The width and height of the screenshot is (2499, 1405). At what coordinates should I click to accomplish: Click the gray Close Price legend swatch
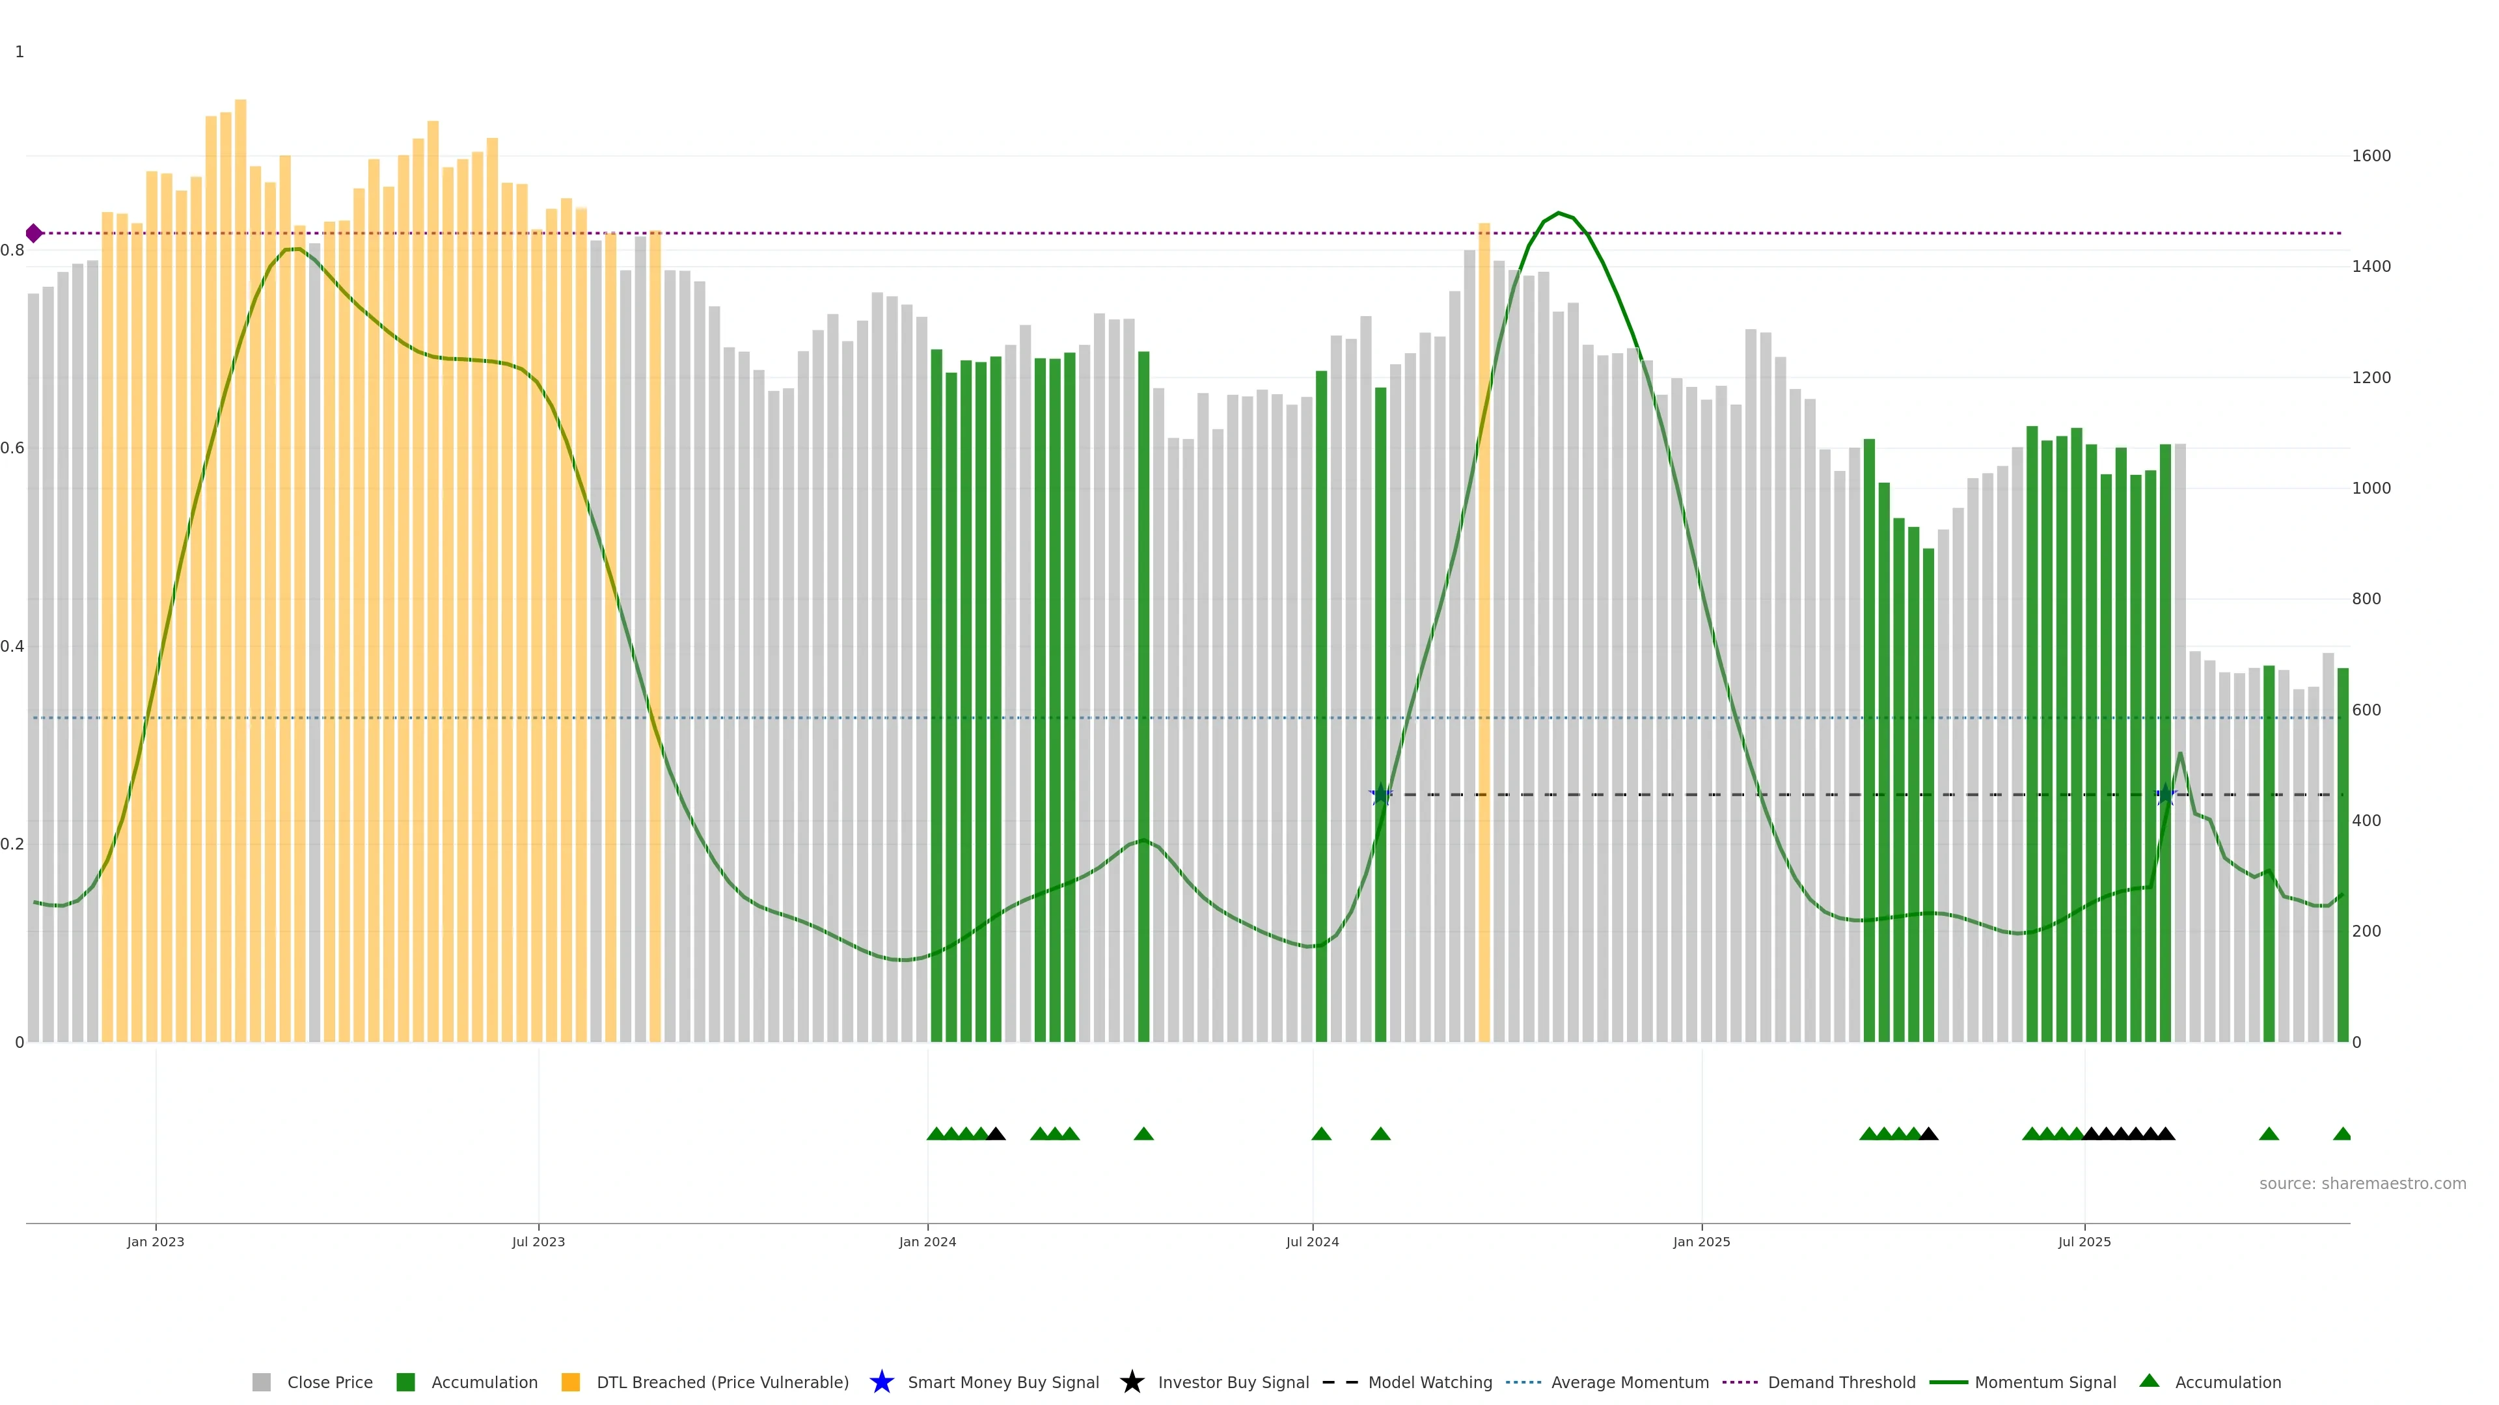261,1382
